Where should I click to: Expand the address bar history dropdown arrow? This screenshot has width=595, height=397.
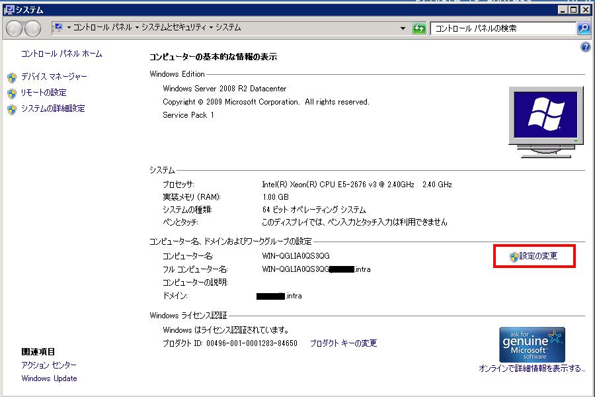click(x=403, y=28)
